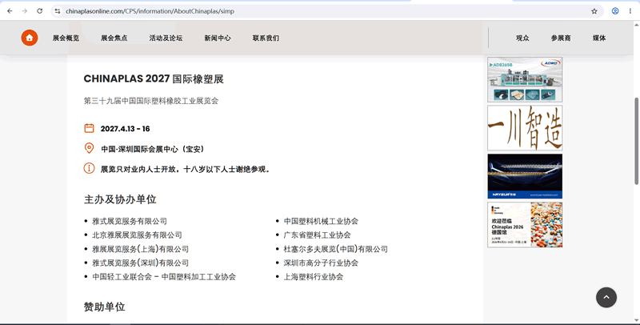Image resolution: width=640 pixels, height=325 pixels.
Task: View site information icon in address bar
Action: tap(58, 11)
